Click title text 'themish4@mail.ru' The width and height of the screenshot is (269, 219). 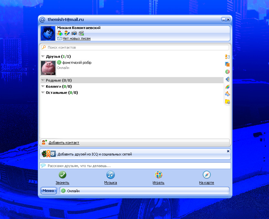coord(66,20)
